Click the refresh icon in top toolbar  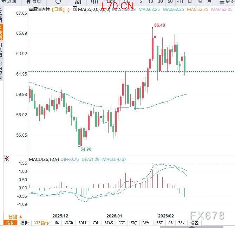pos(58,2)
